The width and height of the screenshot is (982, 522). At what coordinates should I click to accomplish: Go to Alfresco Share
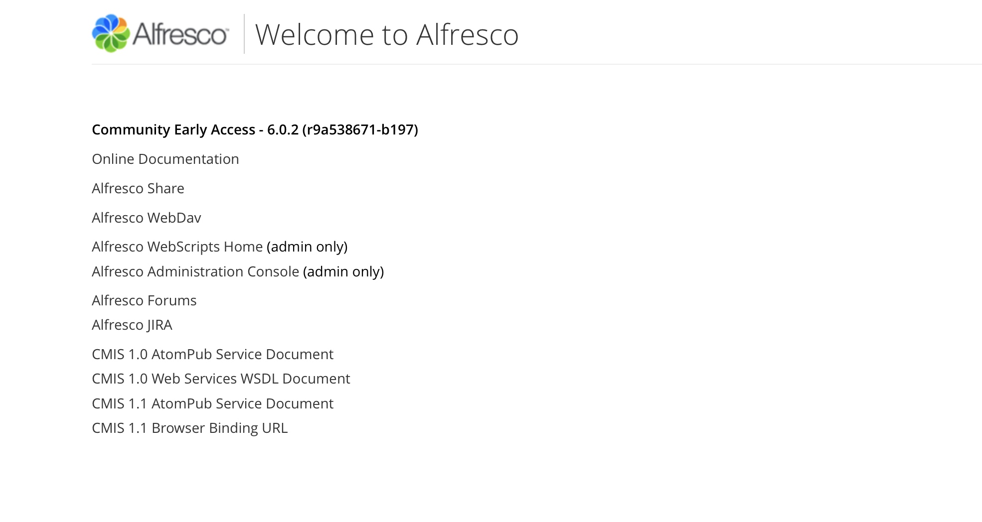point(138,188)
